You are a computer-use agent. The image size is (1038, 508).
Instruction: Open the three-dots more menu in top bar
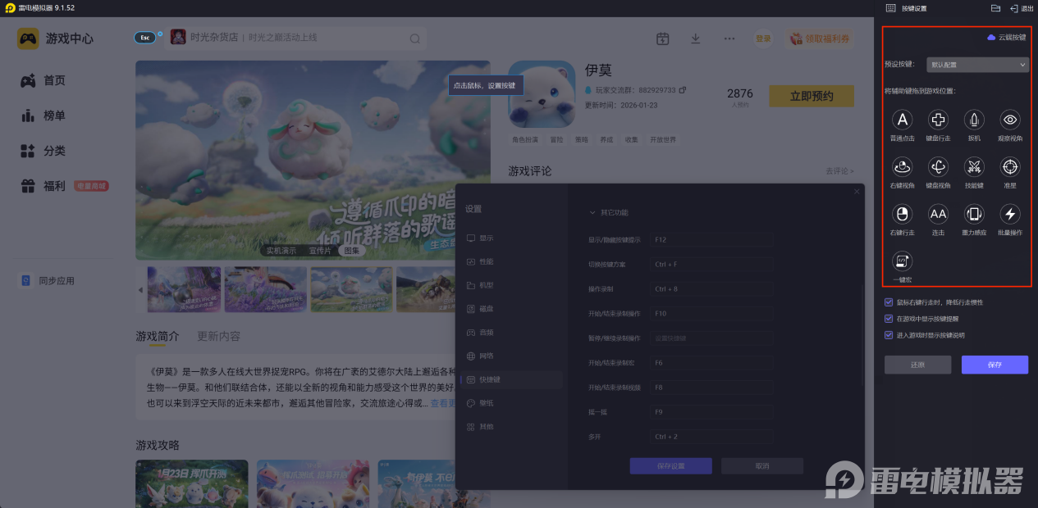tap(729, 39)
